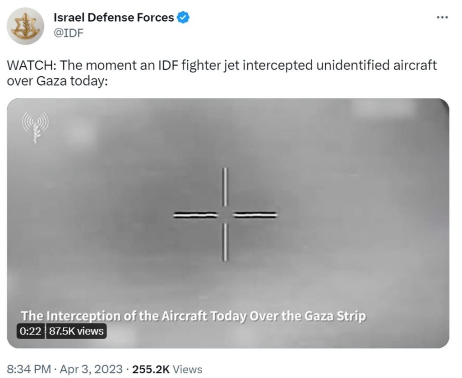Click the right horizontal crosshair line

tap(255, 215)
